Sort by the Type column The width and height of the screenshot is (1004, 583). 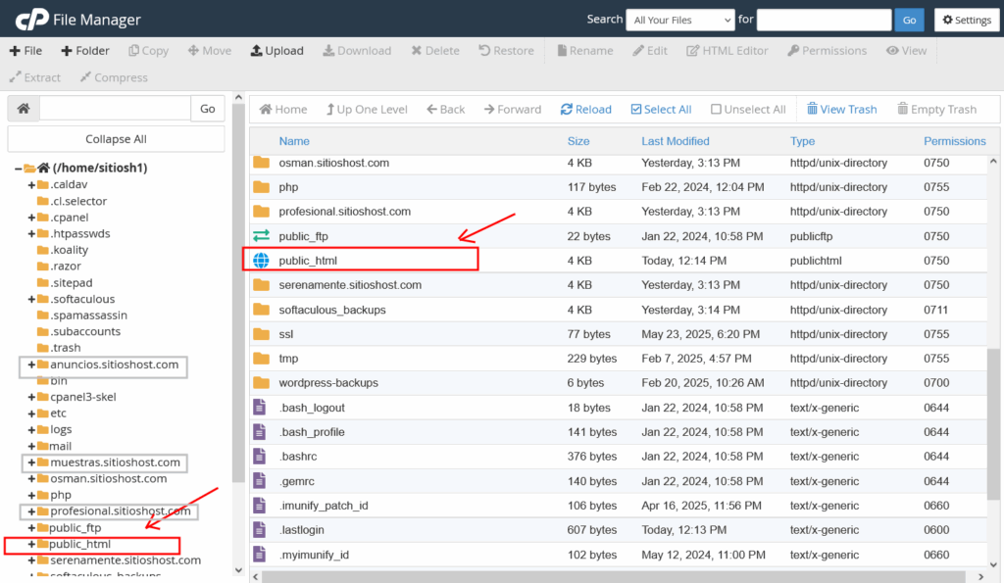pos(802,141)
